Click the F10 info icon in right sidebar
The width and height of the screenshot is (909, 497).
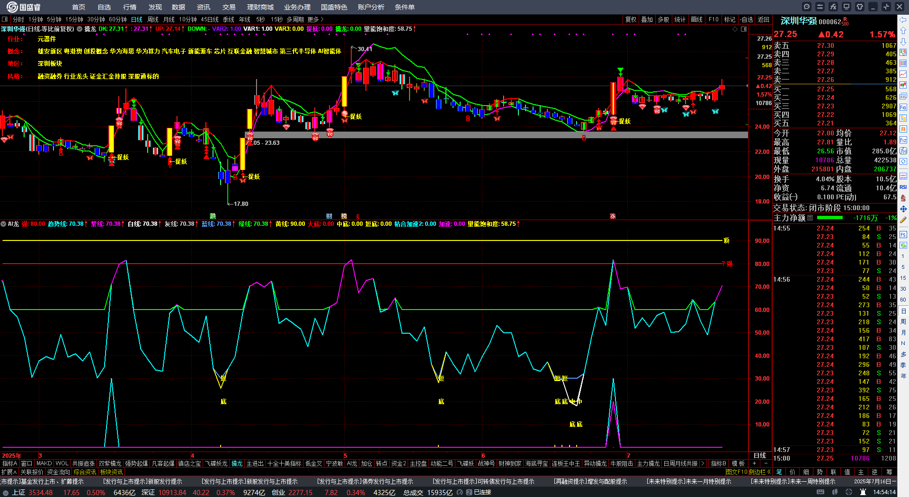(903, 107)
